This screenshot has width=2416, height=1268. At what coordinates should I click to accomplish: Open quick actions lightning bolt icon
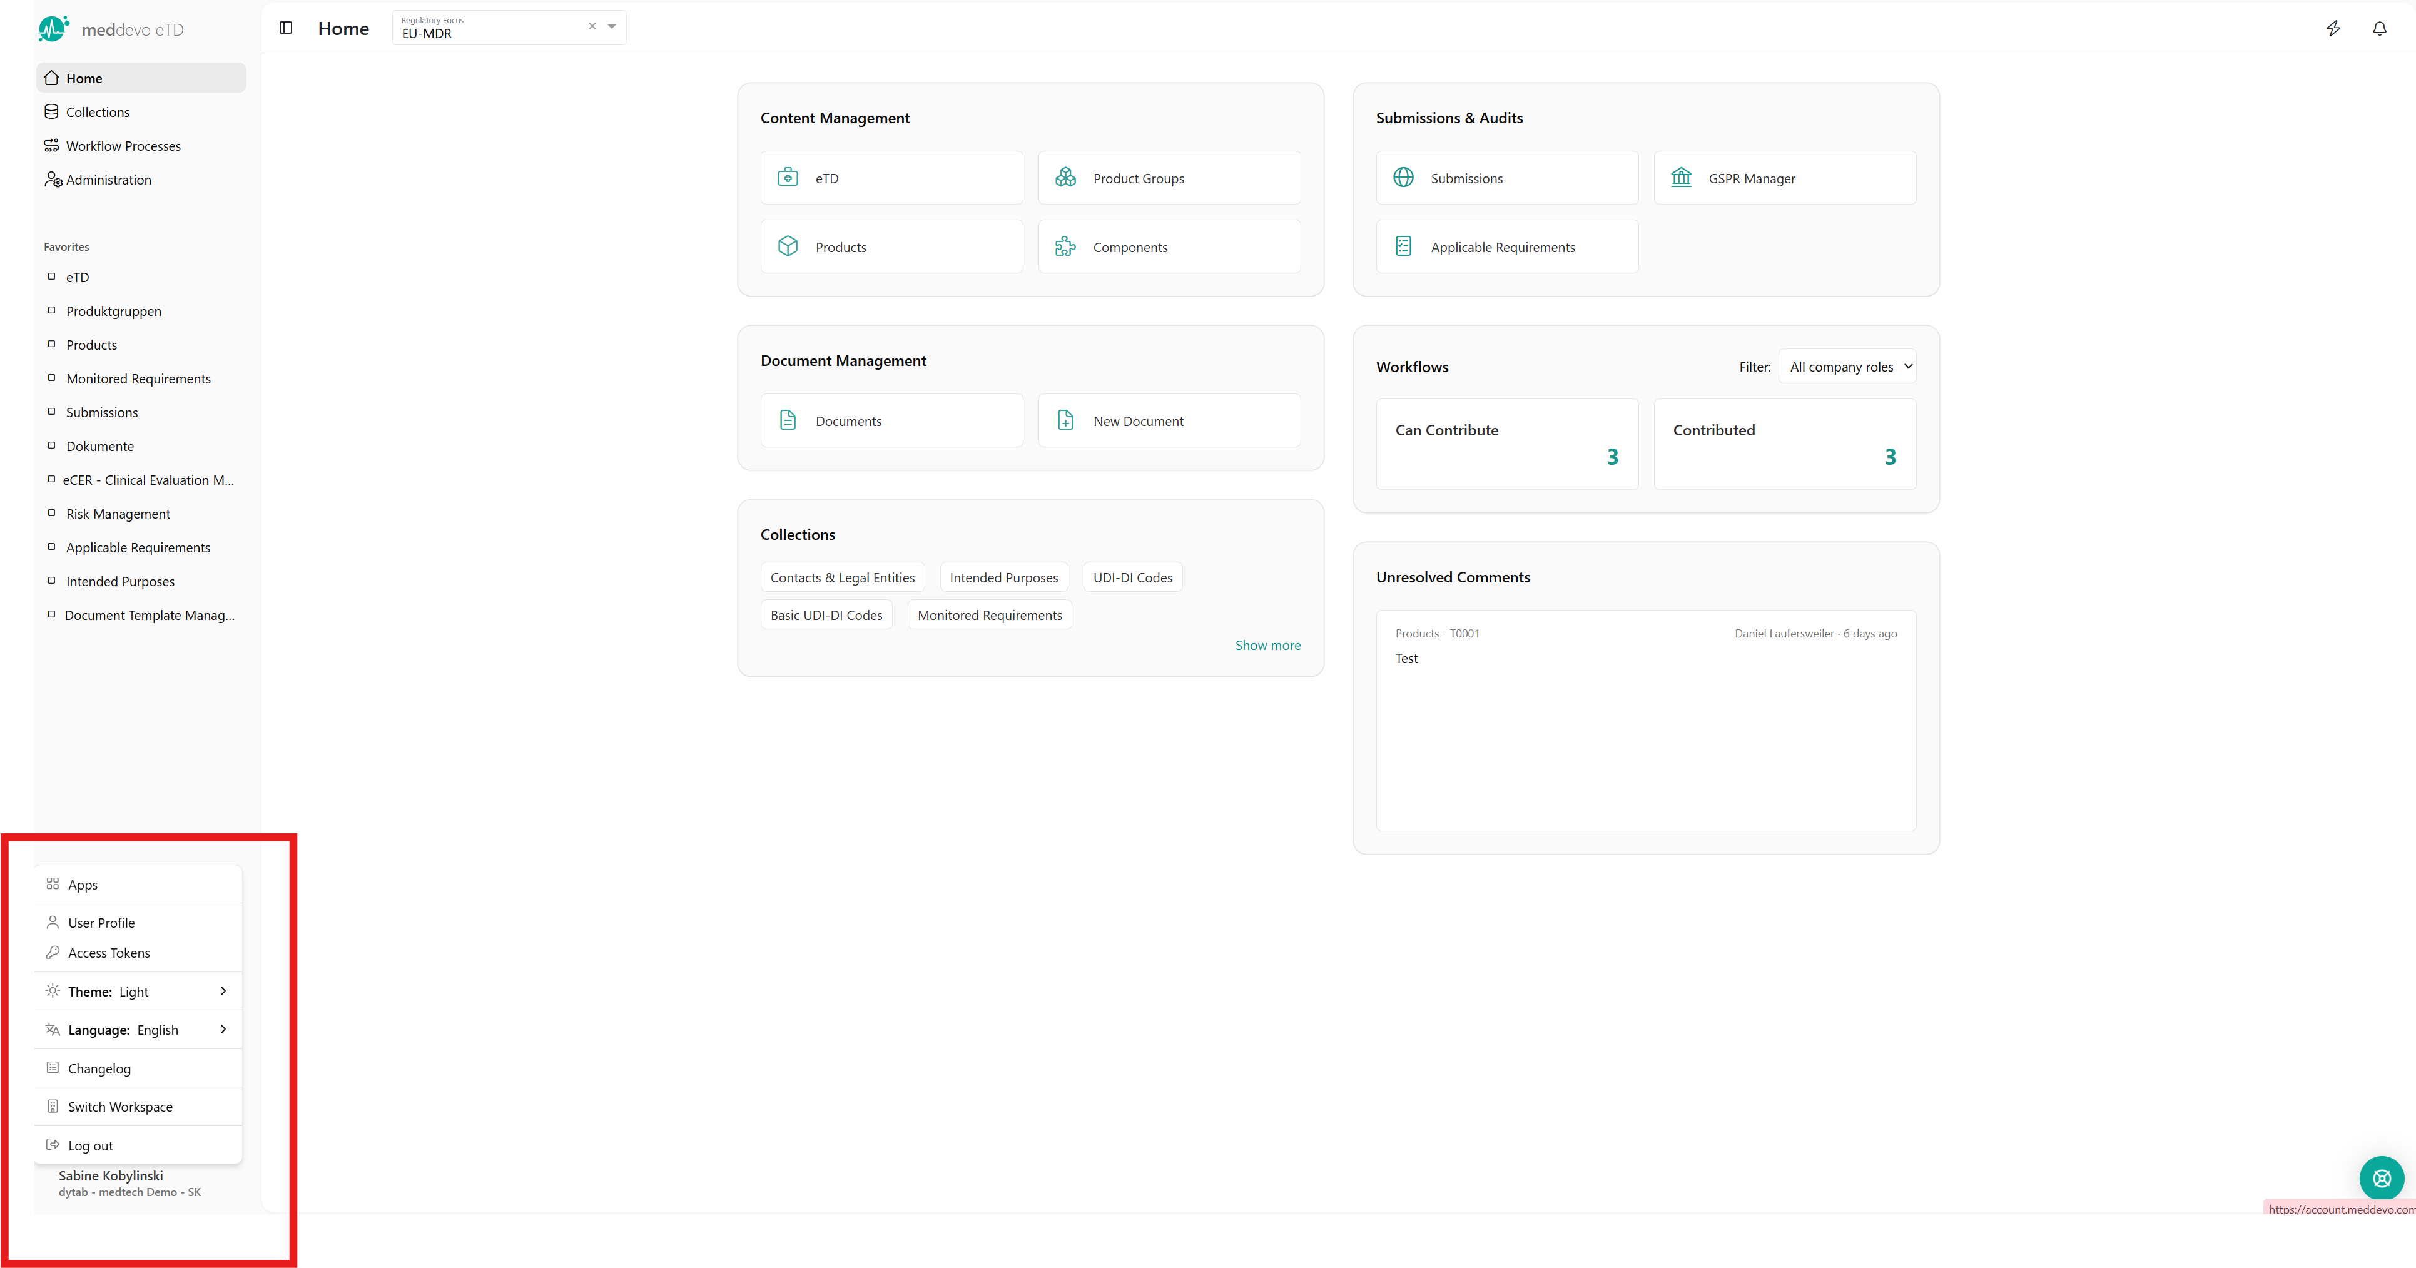click(x=2333, y=28)
